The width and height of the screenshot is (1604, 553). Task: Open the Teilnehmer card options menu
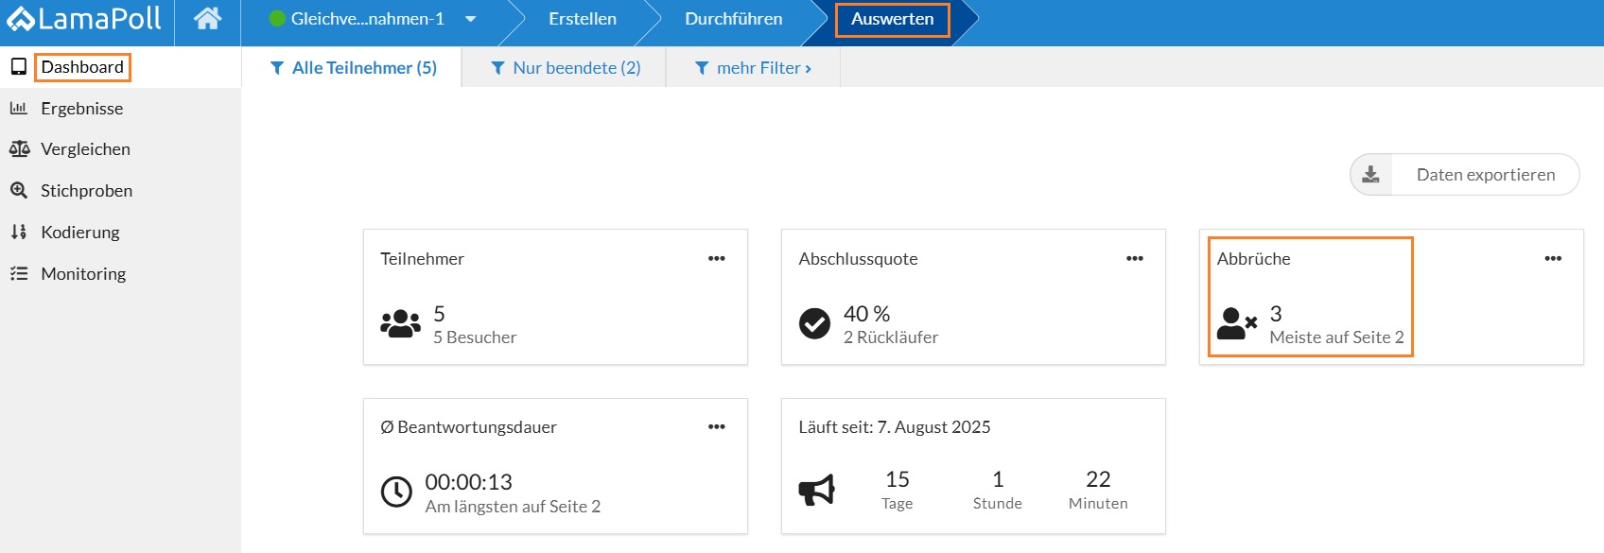pos(717,258)
